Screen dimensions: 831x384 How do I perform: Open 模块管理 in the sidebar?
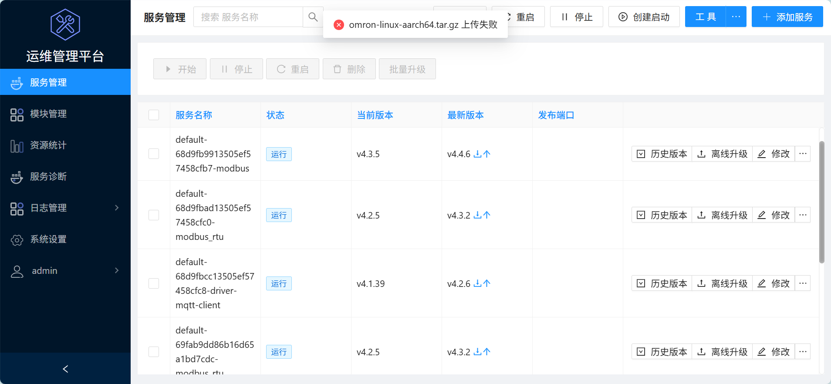(65, 114)
